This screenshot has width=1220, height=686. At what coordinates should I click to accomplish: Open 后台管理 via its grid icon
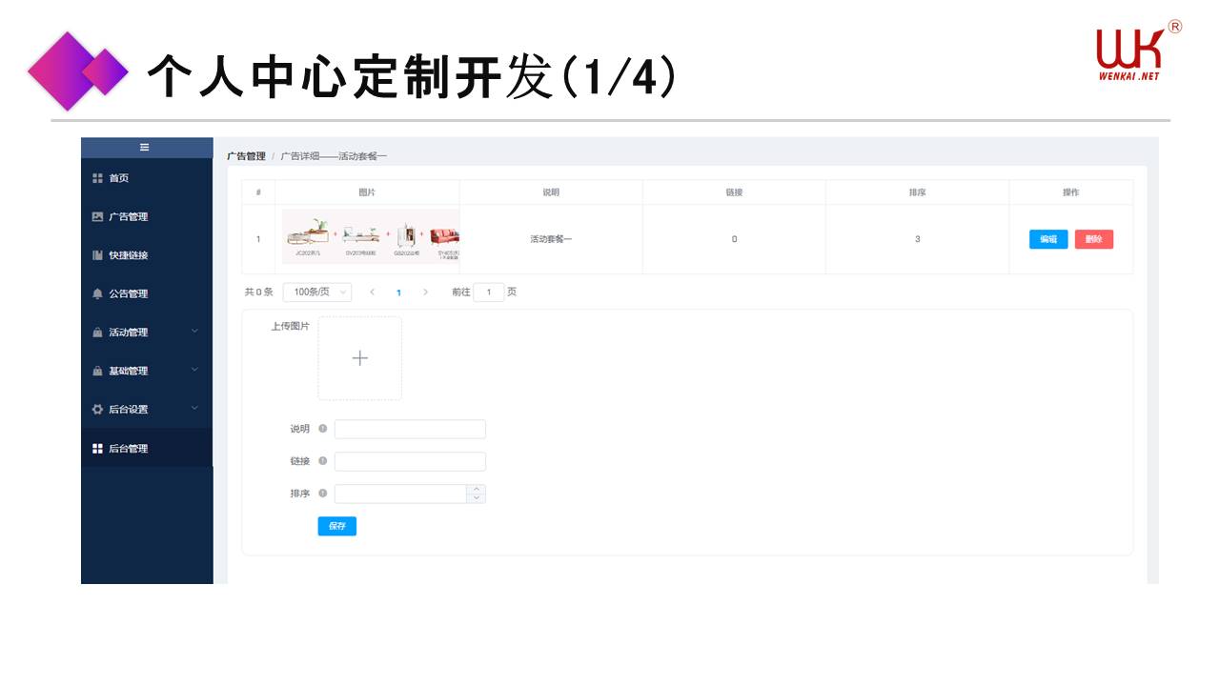97,449
